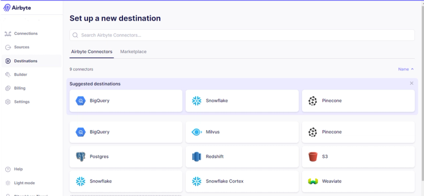Click the Weaviate icon
Screen dimensions: 424x196
(x=313, y=181)
